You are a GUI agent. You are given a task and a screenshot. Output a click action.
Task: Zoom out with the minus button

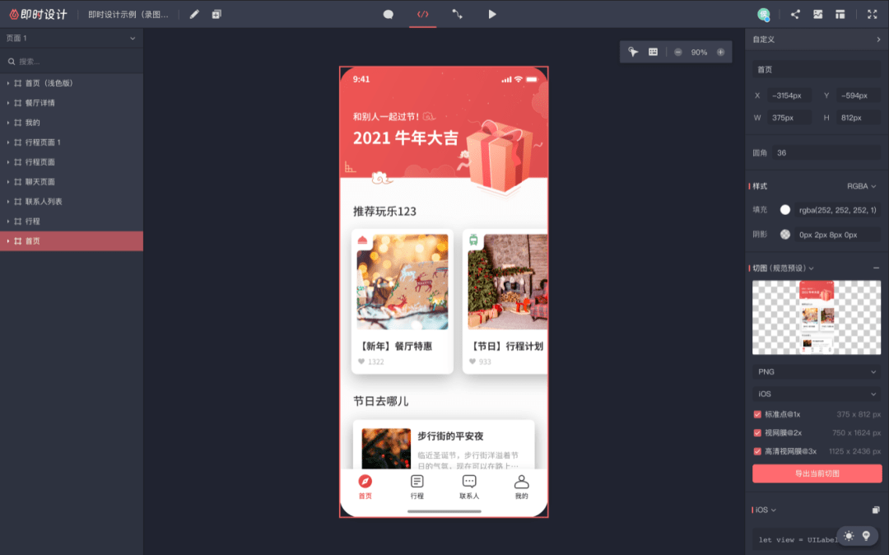(678, 52)
